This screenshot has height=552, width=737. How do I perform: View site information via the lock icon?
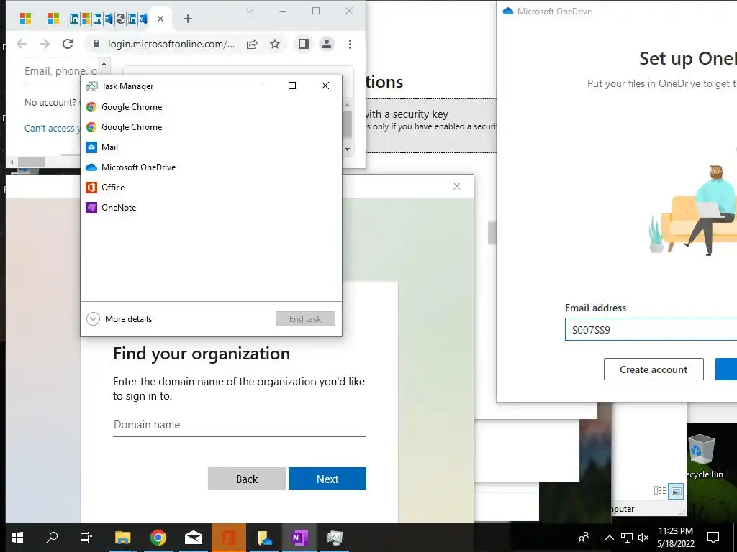[x=96, y=44]
